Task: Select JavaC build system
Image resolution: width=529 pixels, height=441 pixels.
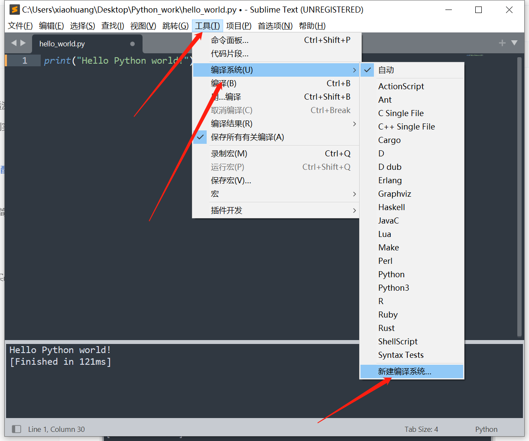Action: 412,220
